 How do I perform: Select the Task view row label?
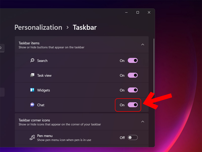44,75
